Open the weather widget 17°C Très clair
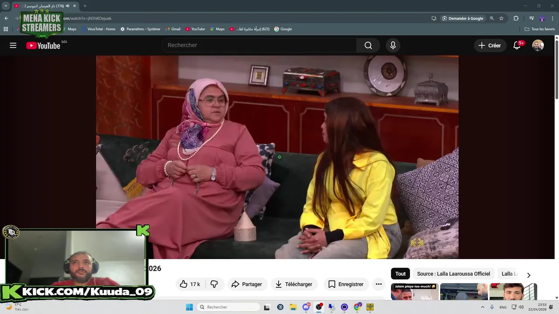 [x=17, y=307]
